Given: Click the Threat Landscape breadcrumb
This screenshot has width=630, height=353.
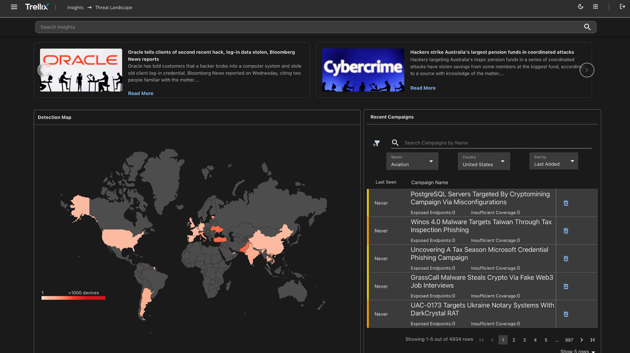Looking at the screenshot, I should 114,7.
